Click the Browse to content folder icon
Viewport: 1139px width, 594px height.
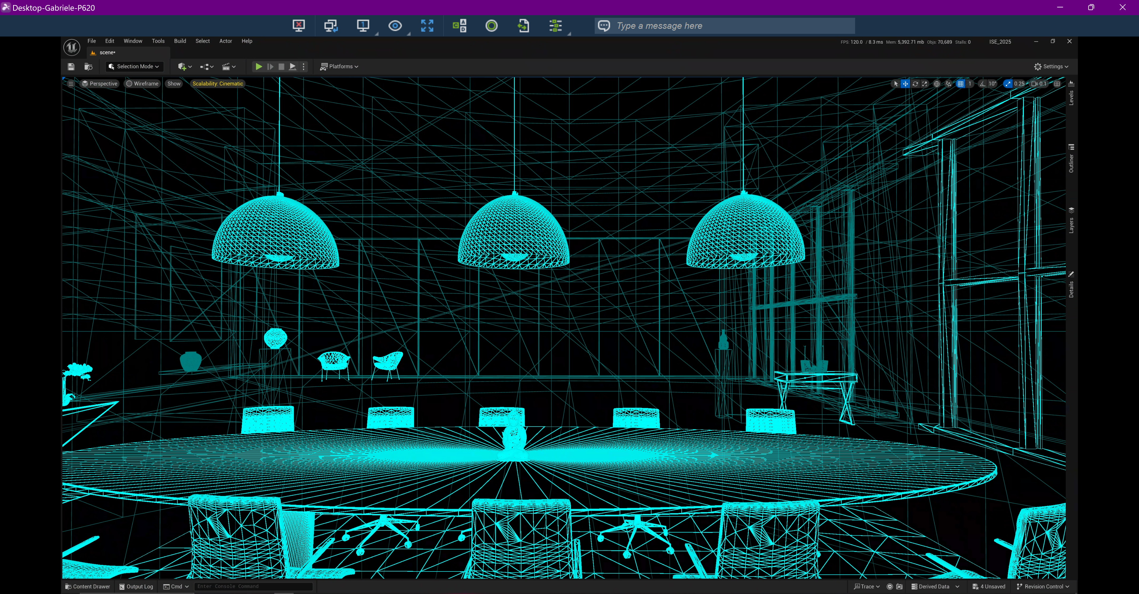tap(88, 66)
